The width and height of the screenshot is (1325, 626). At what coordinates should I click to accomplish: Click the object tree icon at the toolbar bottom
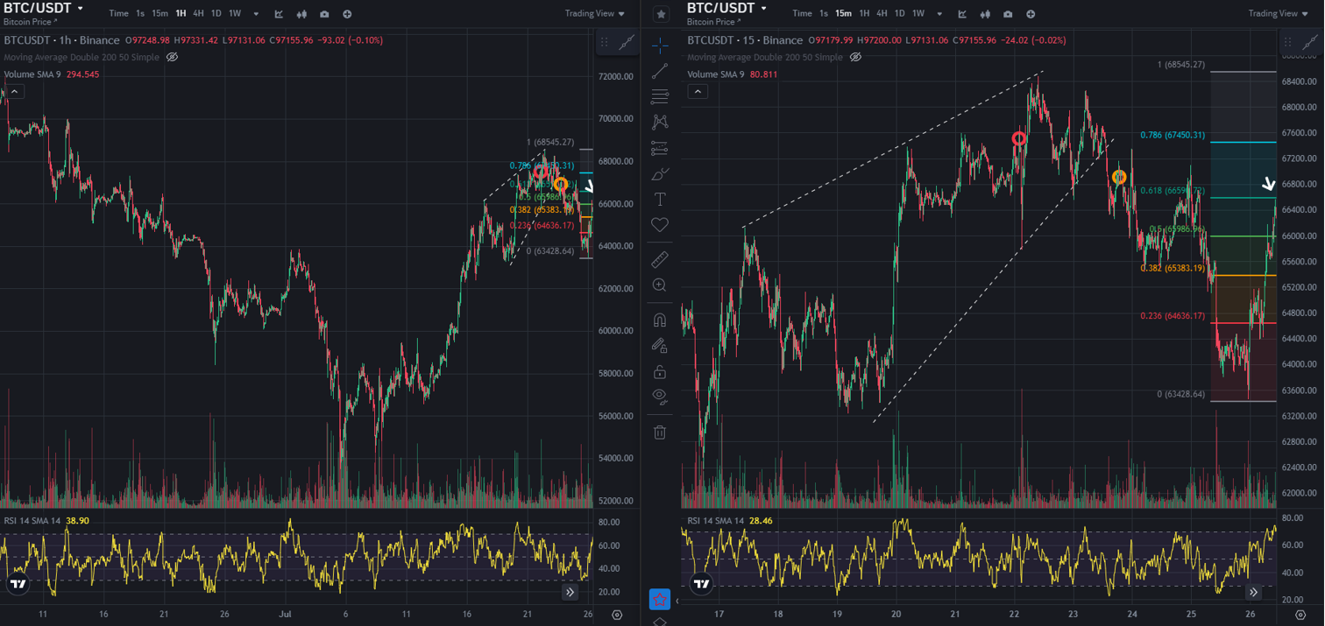(x=660, y=622)
